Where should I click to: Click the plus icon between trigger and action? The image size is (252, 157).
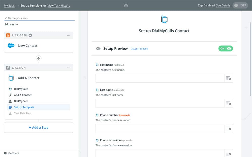click(39, 58)
